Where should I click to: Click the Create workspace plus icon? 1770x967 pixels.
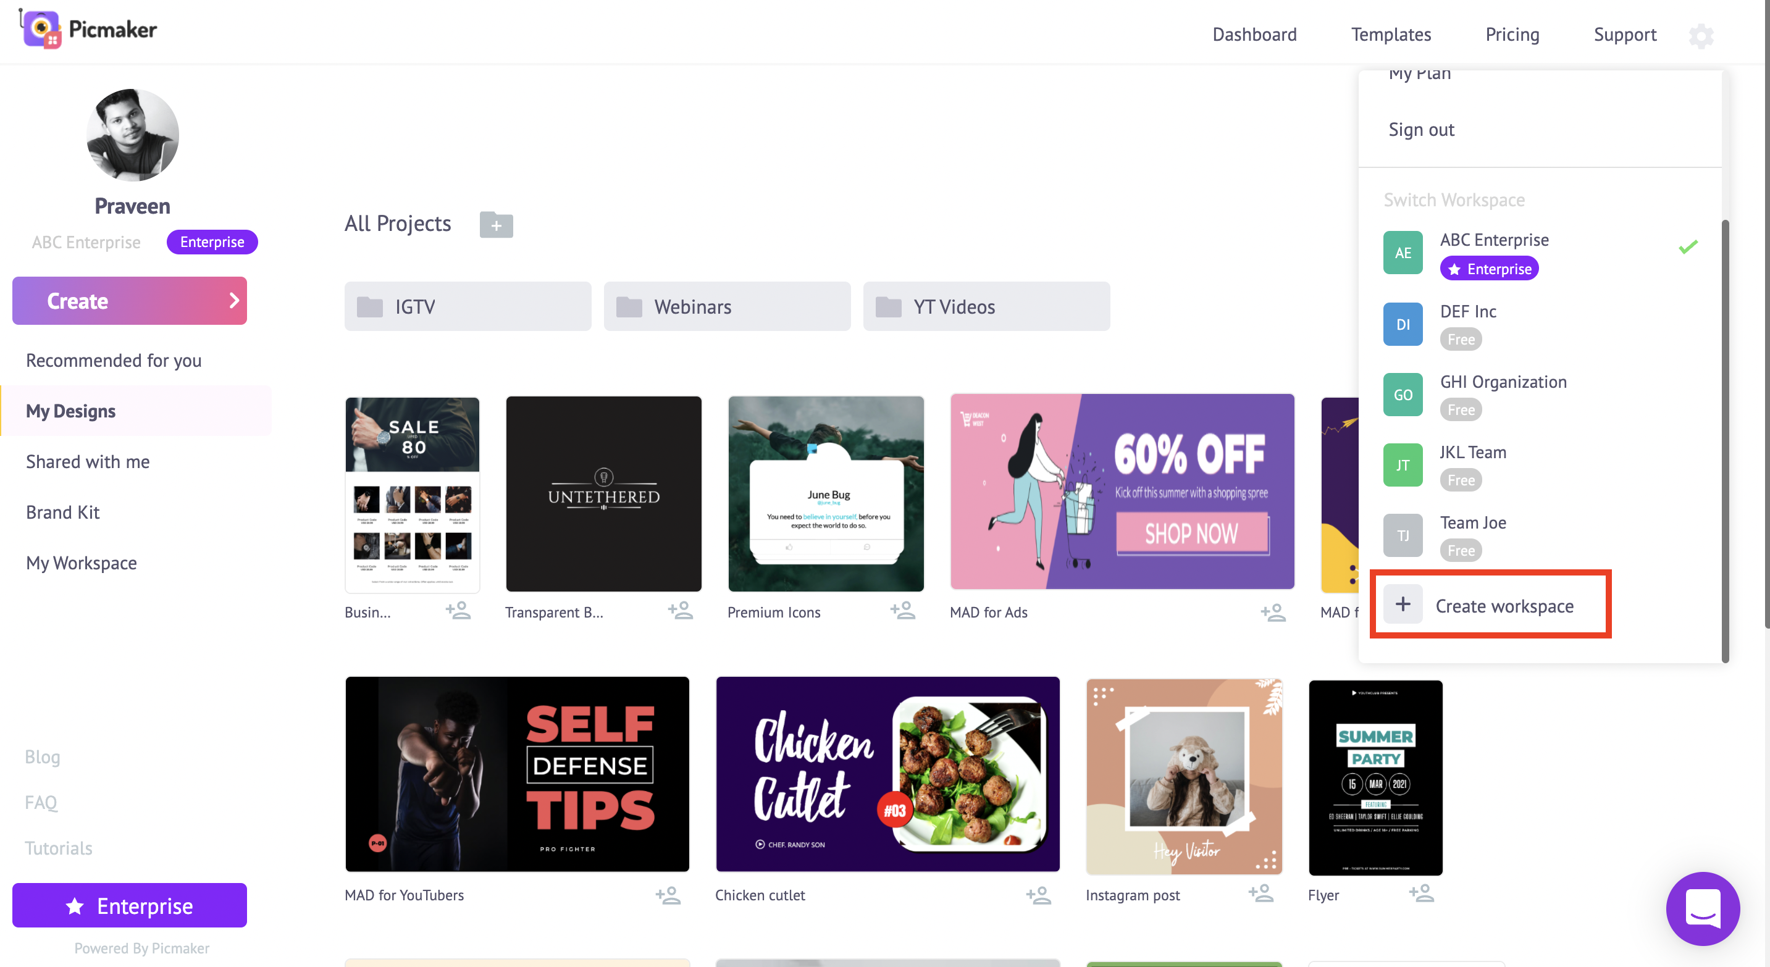(x=1402, y=605)
